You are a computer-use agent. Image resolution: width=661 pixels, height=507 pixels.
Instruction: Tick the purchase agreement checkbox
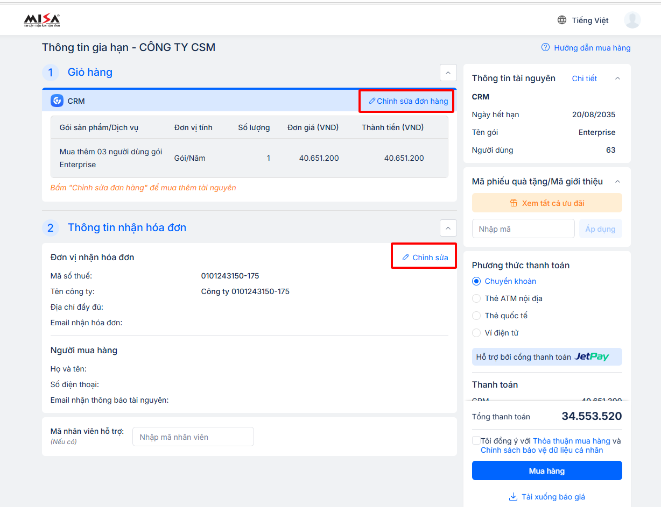(x=476, y=440)
